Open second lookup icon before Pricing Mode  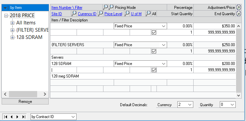(x=111, y=7)
